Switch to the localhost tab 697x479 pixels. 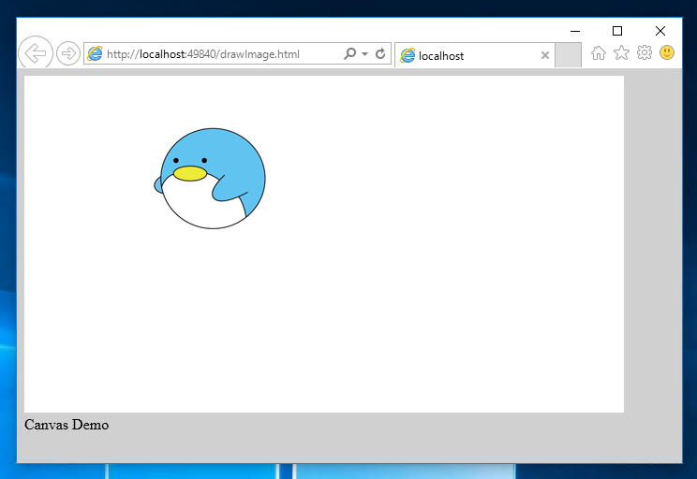[474, 55]
